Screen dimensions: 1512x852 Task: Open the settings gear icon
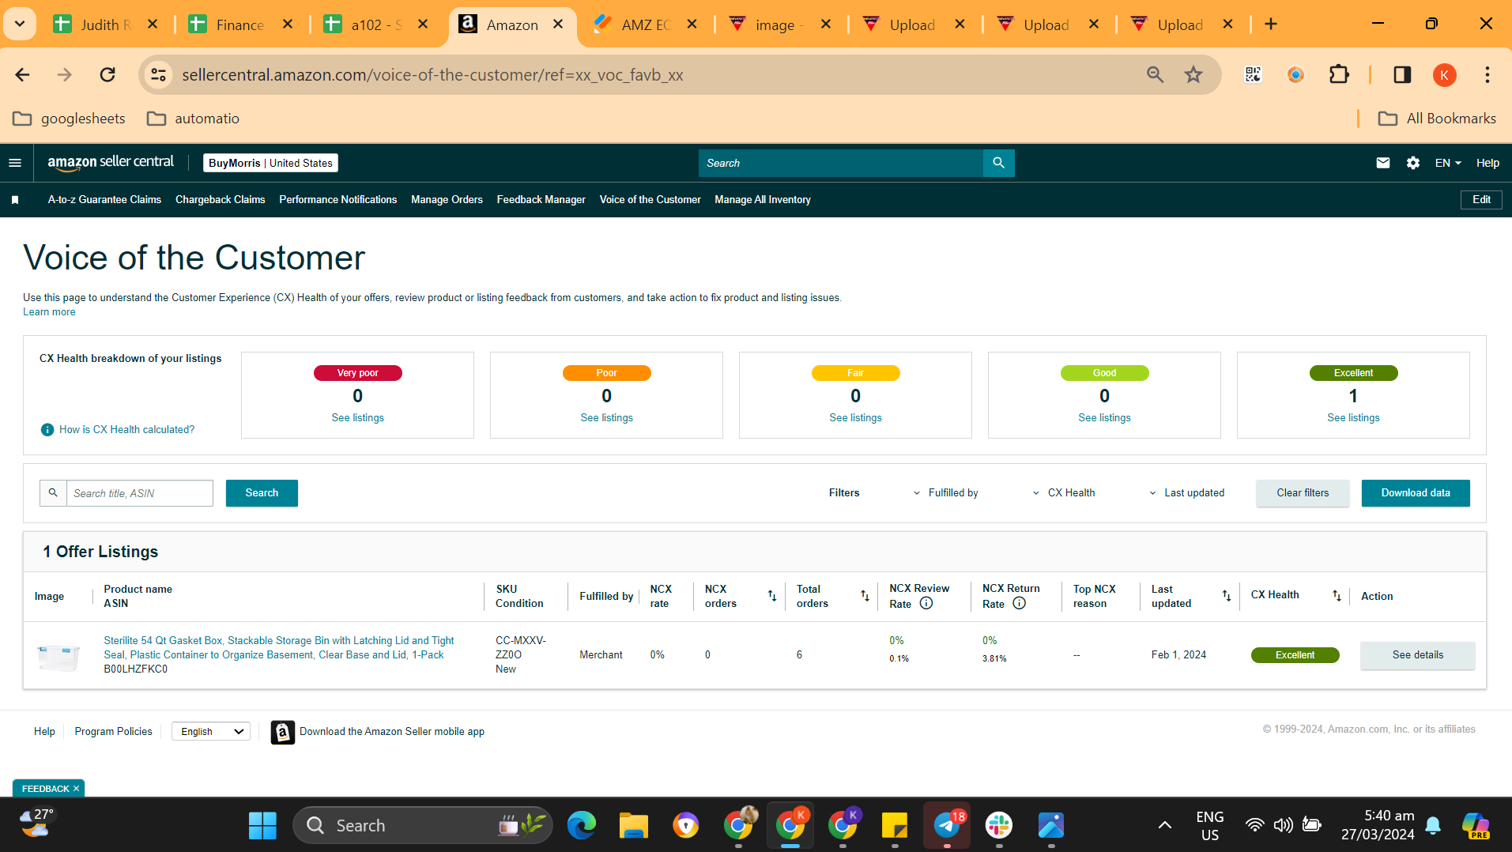click(x=1413, y=163)
